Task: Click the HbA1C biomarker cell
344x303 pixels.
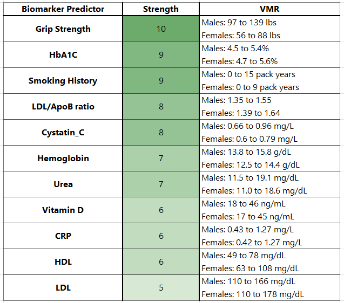Action: click(63, 55)
